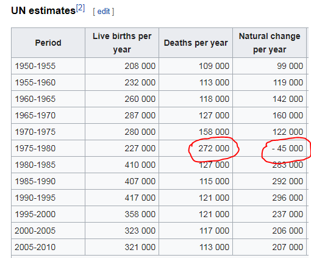Click the 160 000 natural change value
This screenshot has width=311, height=258.
pyautogui.click(x=288, y=115)
